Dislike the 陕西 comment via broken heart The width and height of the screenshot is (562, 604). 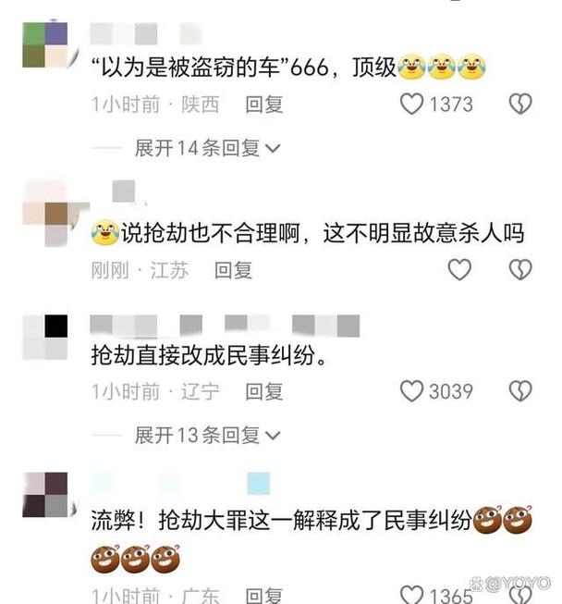click(520, 104)
